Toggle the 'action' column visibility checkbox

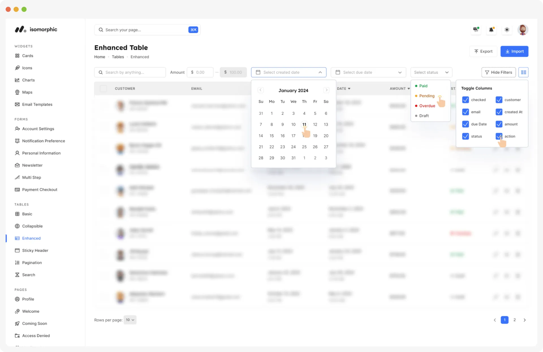(x=499, y=136)
